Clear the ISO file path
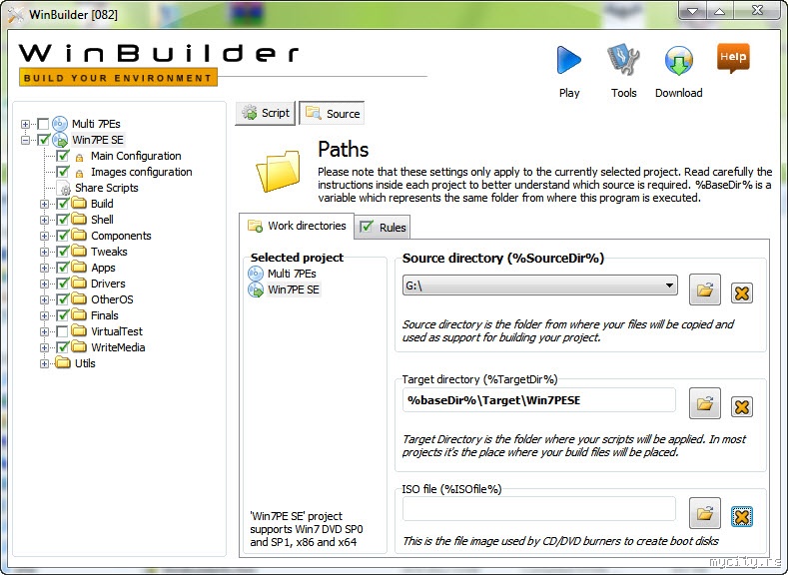This screenshot has width=788, height=575. click(742, 516)
